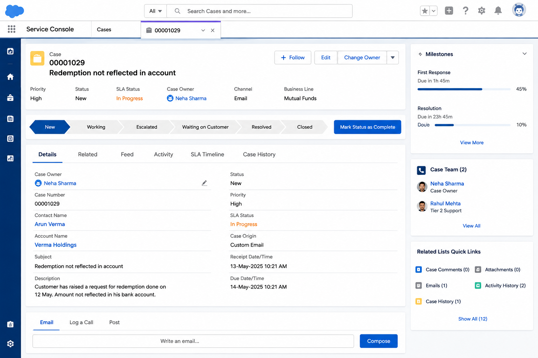Click the Write an email input box
Screen dimensions: 538x358
(193, 341)
